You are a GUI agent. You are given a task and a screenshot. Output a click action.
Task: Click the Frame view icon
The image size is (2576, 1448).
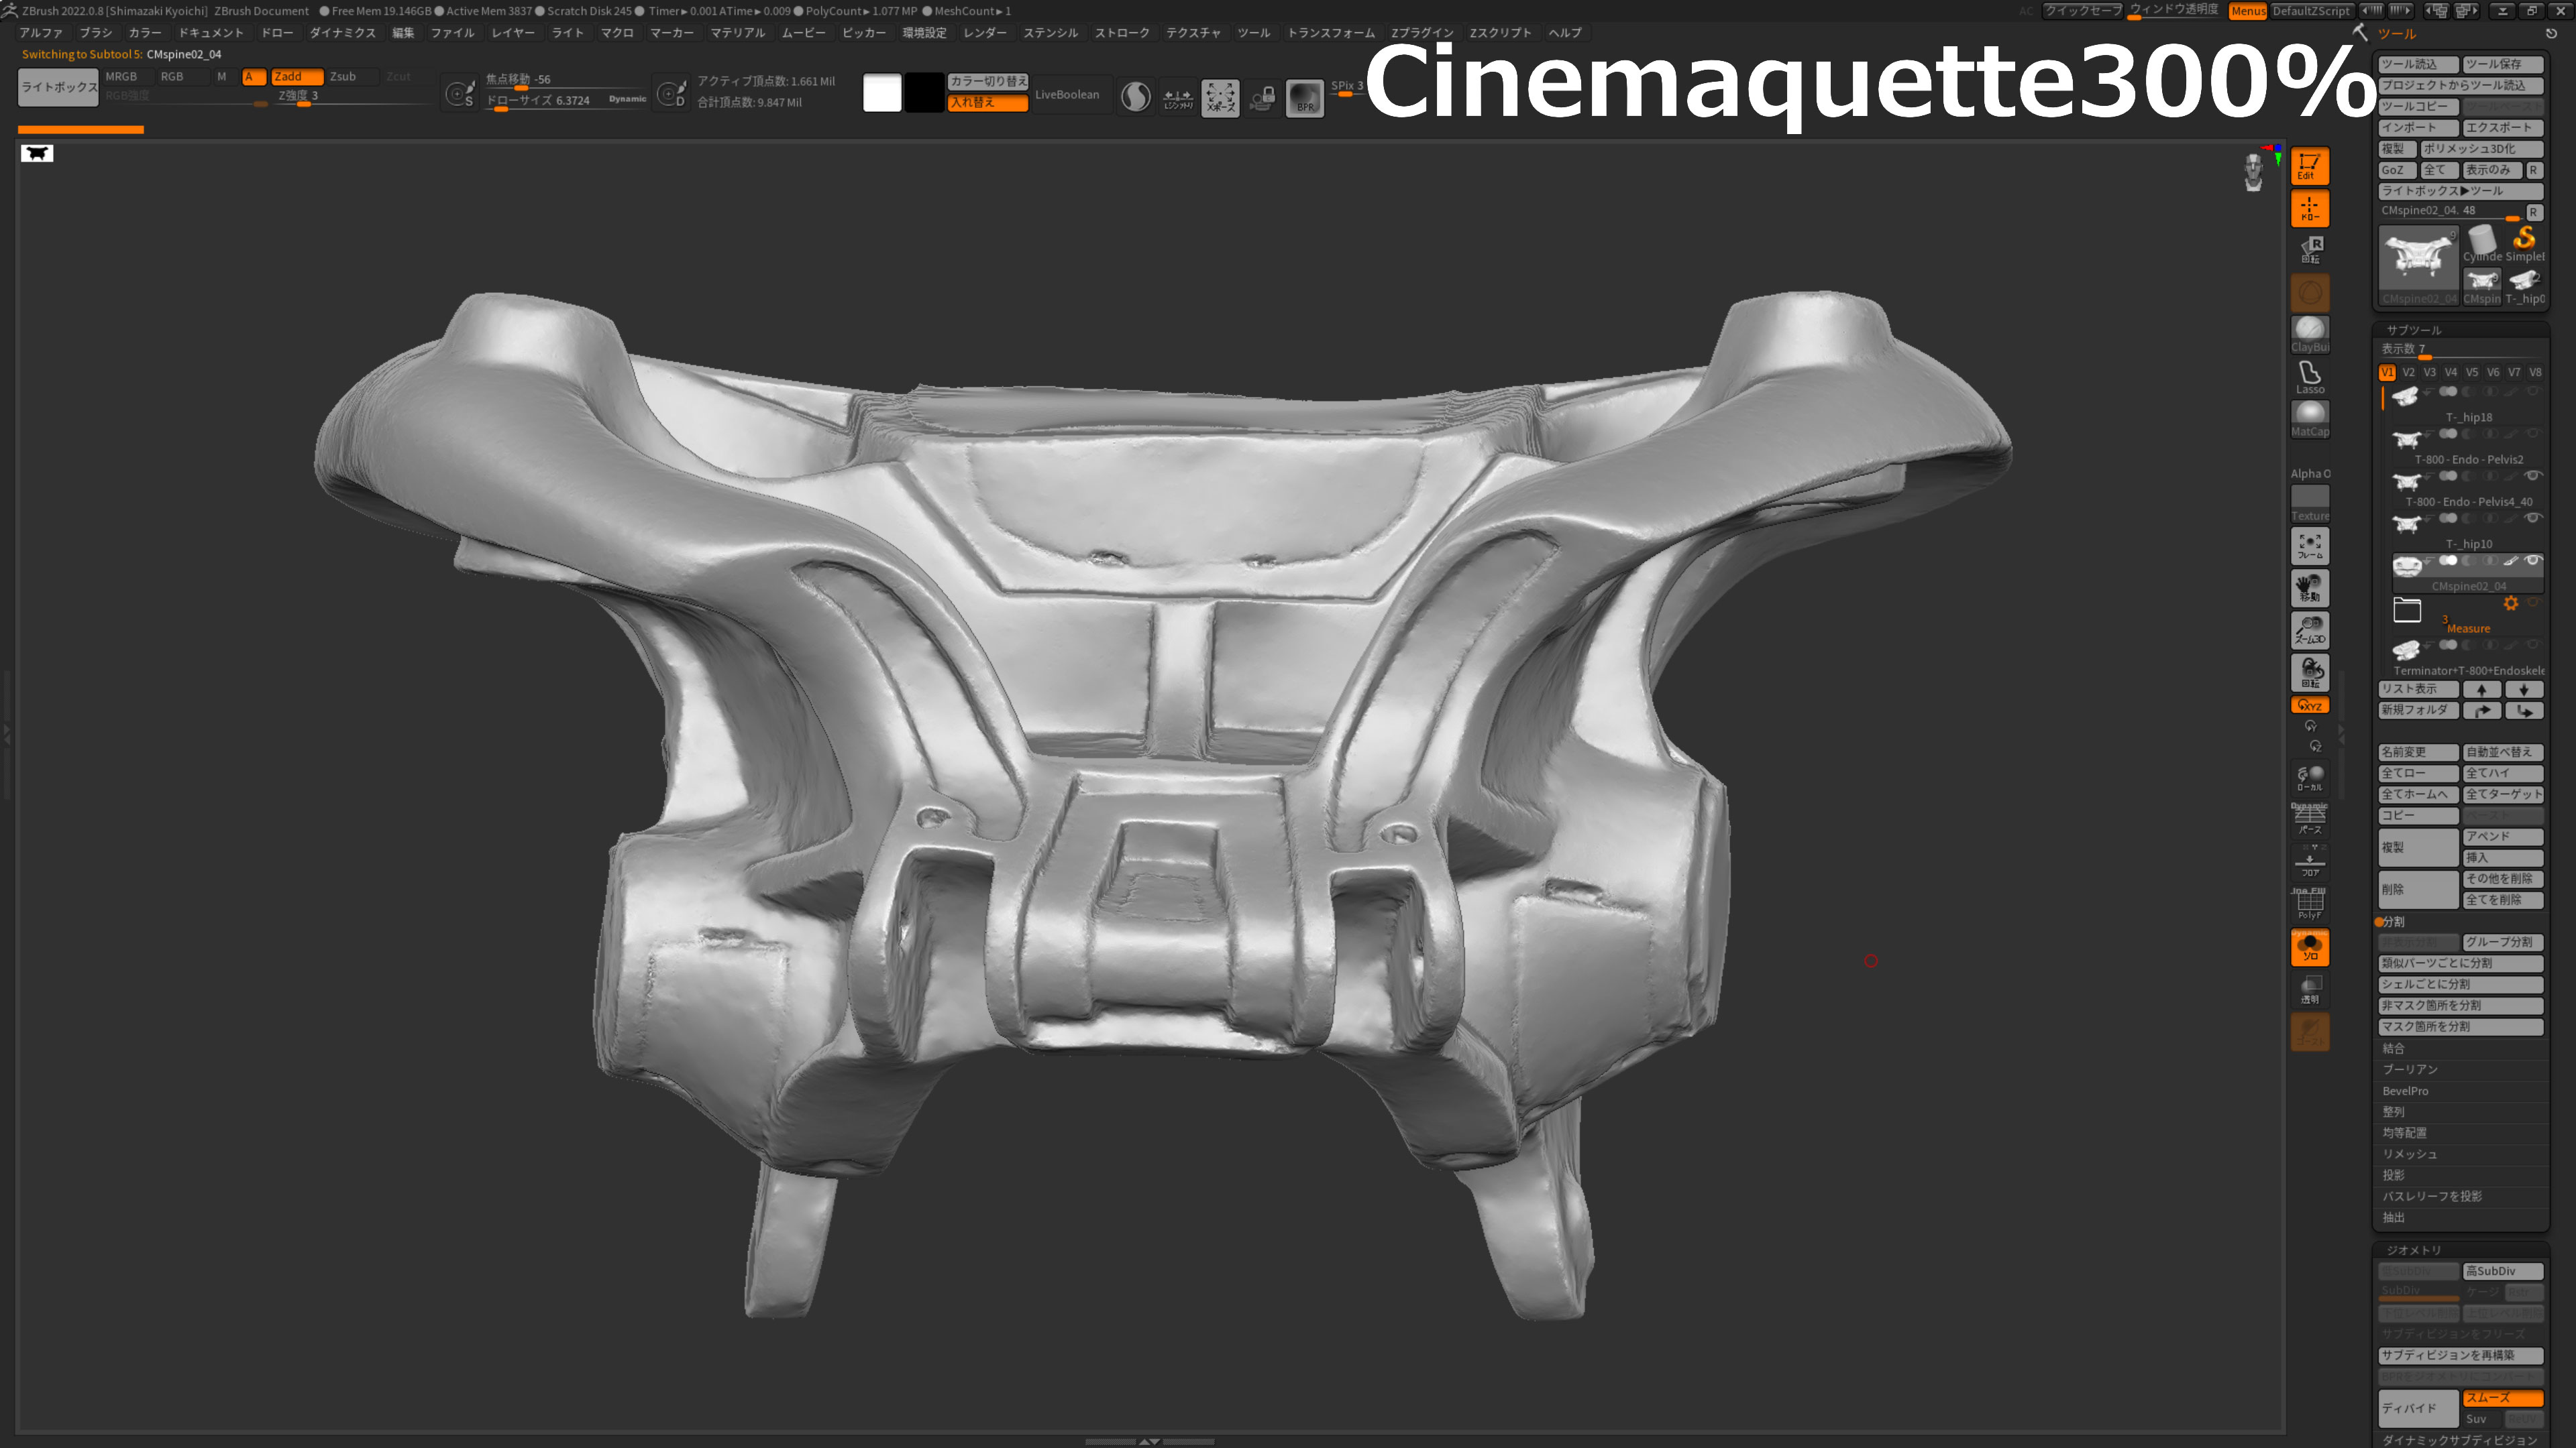(2309, 546)
